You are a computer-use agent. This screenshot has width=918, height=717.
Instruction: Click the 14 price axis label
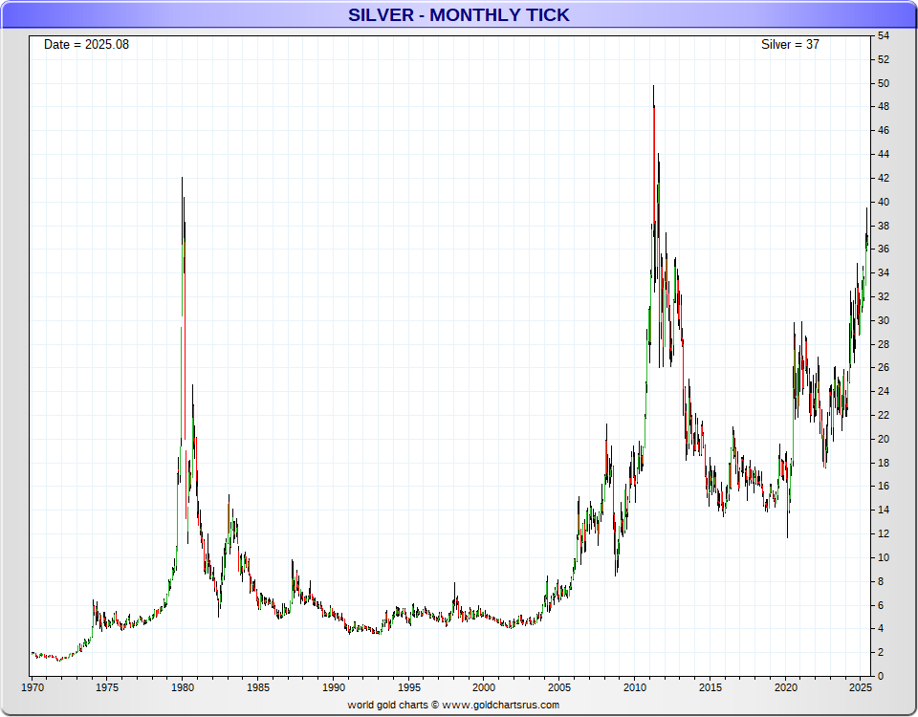point(884,510)
